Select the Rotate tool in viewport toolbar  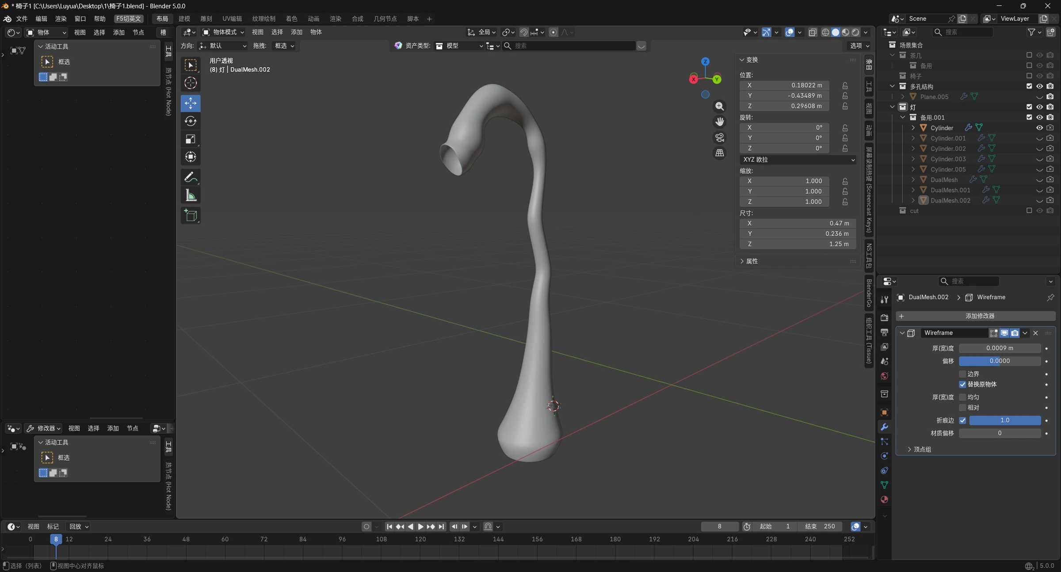pos(191,122)
